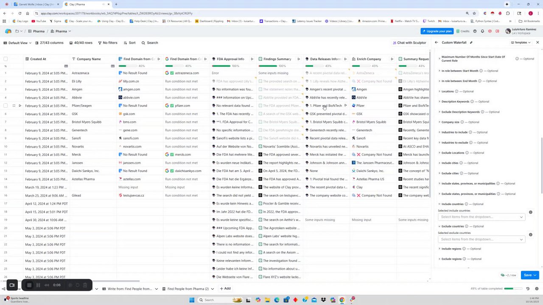Image resolution: width=543 pixels, height=305 pixels.
Task: Expand the Locations filter section
Action: point(439,91)
